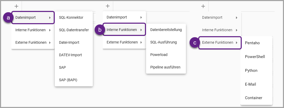Click the Powerload menu entry
Screen dimensions: 284x108
[x=159, y=55]
